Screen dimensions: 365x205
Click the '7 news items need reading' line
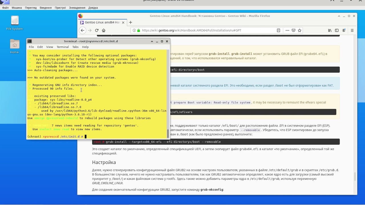(x=95, y=126)
